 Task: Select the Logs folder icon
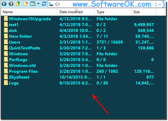6,83
